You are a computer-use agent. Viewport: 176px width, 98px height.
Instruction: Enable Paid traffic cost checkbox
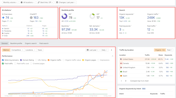point(15,64)
